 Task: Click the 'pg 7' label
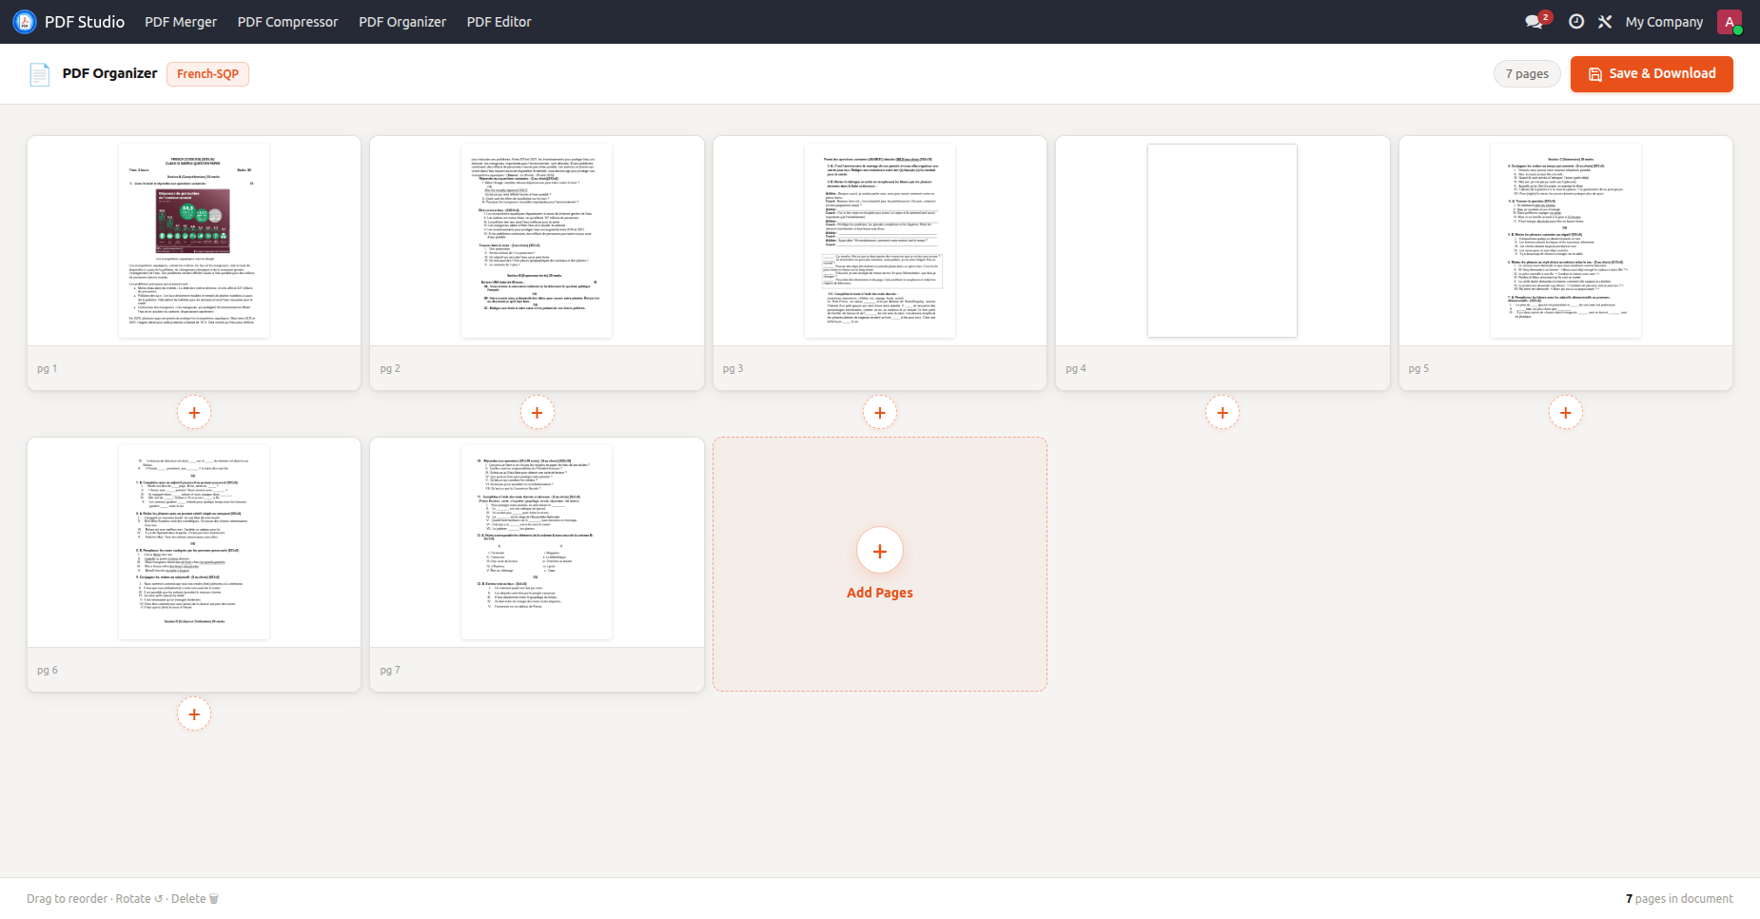[390, 671]
